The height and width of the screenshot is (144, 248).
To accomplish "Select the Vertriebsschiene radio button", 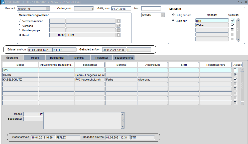I will click(20, 21).
